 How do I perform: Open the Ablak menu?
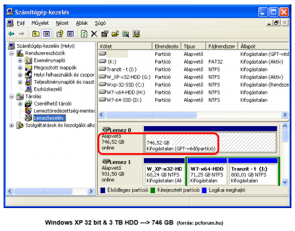coord(82,23)
